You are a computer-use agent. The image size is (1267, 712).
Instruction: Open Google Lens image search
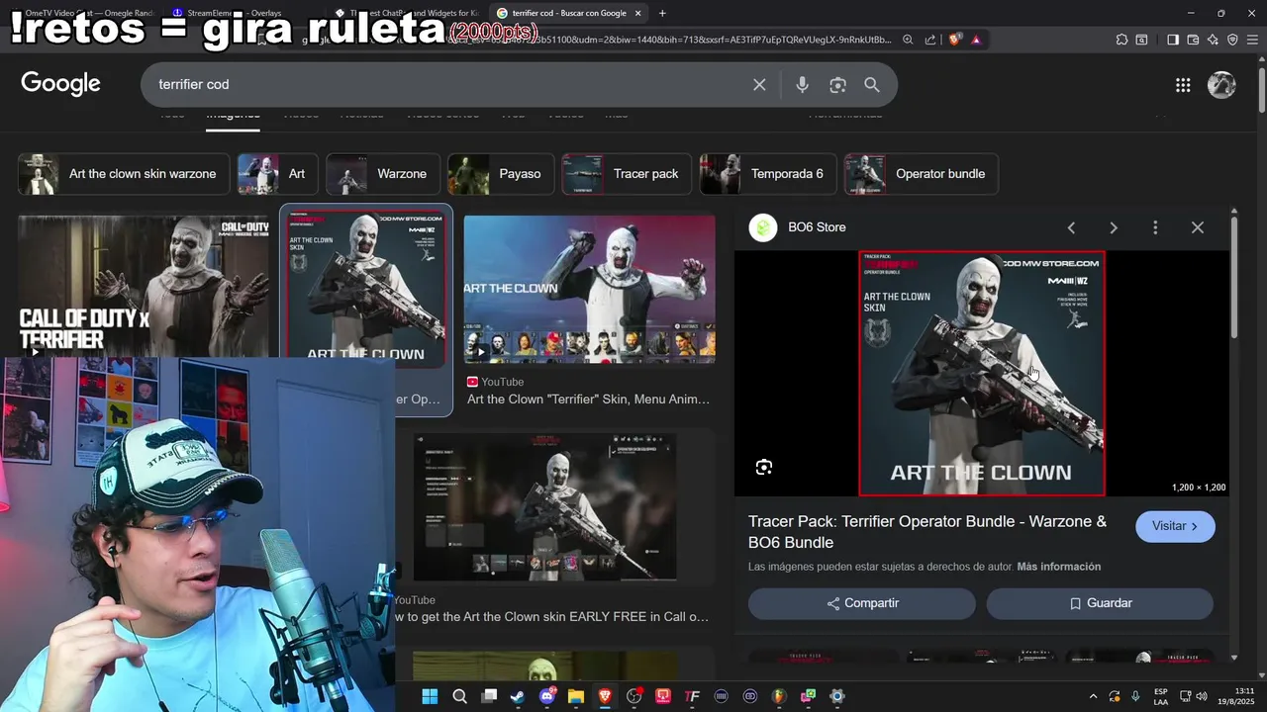point(837,85)
